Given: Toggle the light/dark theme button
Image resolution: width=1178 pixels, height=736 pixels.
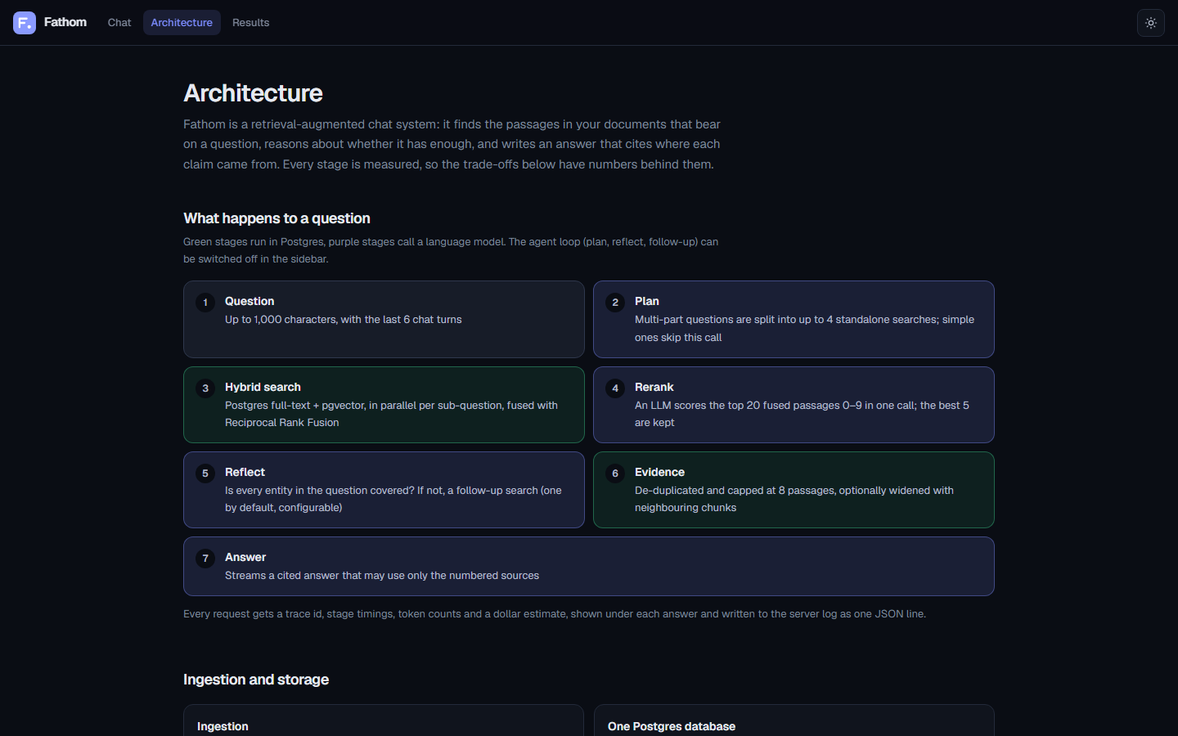Looking at the screenshot, I should click(x=1151, y=23).
